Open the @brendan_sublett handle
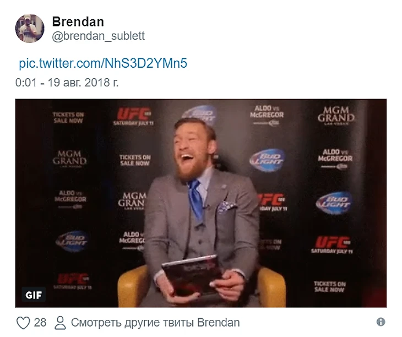The height and width of the screenshot is (337, 402). click(x=99, y=36)
